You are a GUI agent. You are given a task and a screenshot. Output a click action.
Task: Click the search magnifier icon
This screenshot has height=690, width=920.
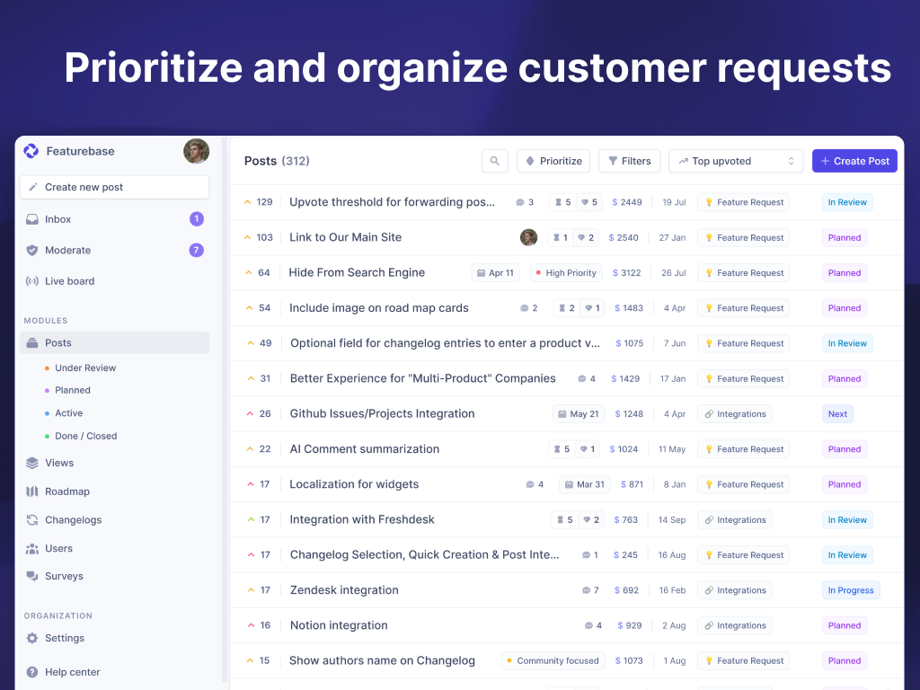coord(495,161)
